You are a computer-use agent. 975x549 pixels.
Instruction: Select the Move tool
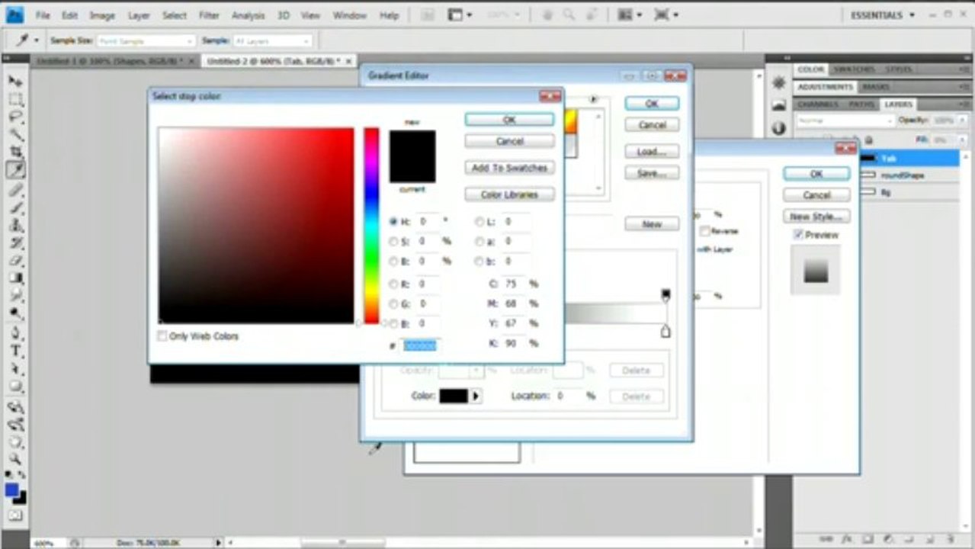coord(15,82)
